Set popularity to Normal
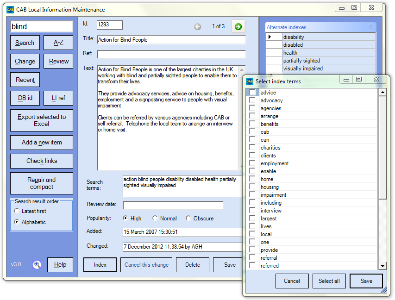 pos(155,218)
